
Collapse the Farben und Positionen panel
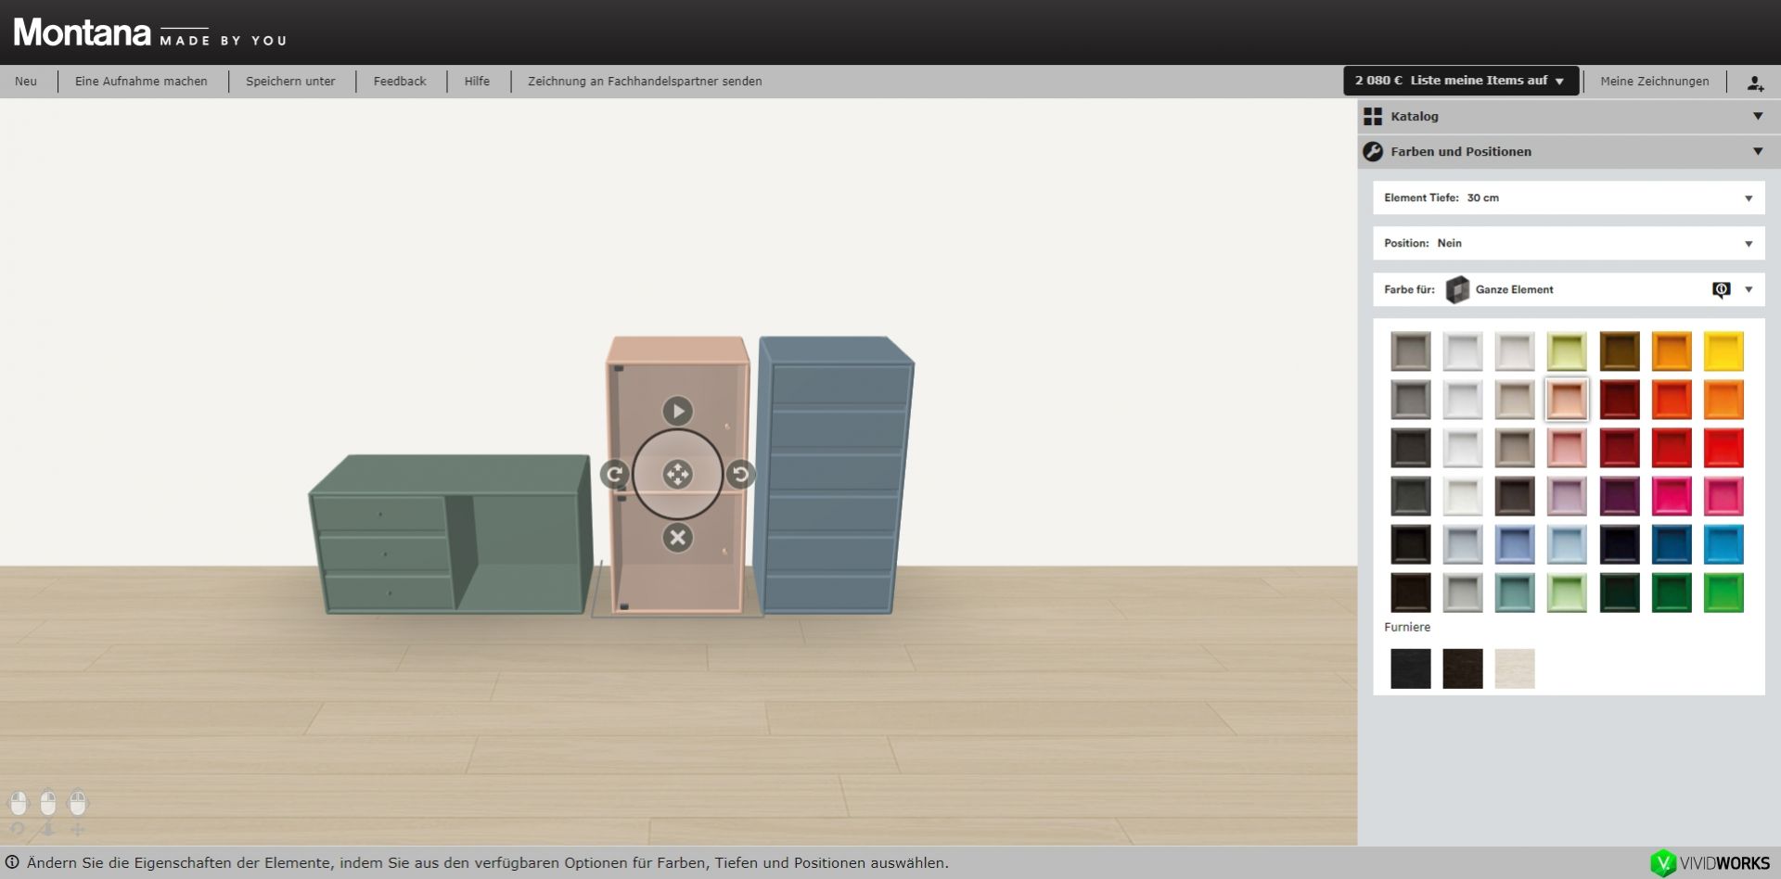[x=1757, y=152]
